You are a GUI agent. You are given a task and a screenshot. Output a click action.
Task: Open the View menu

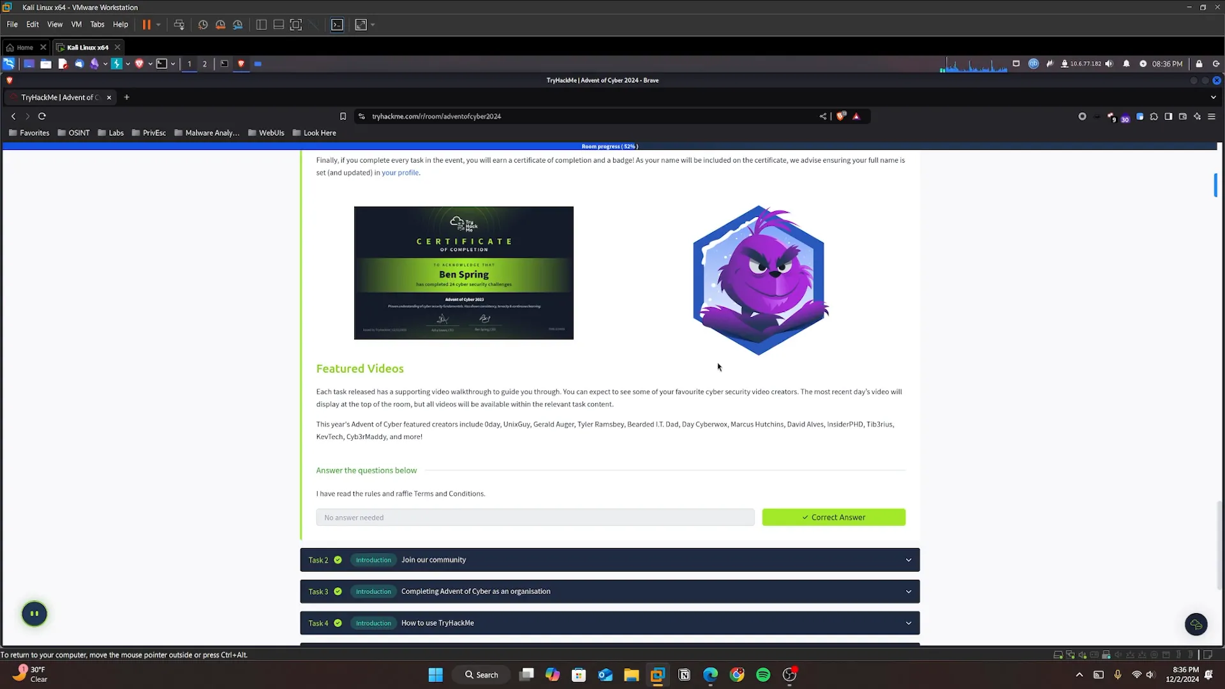coord(55,24)
